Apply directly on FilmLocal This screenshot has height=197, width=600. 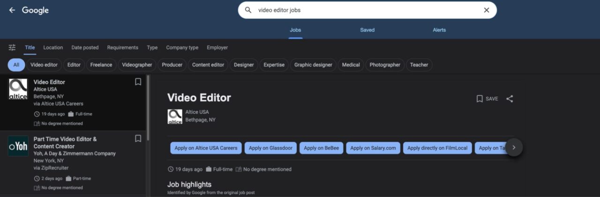(x=437, y=148)
